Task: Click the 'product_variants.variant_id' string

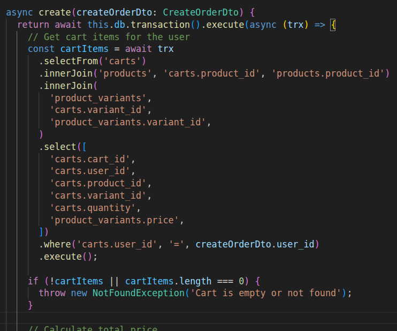Action: pos(127,122)
